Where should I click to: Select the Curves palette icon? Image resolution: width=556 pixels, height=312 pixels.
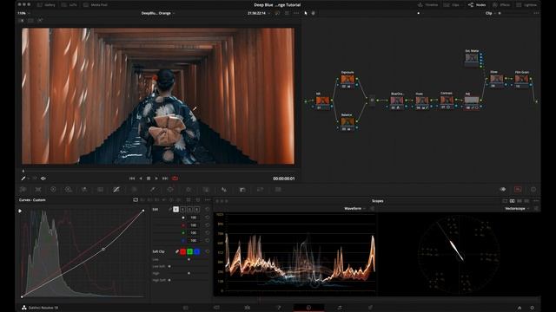pyautogui.click(x=116, y=190)
